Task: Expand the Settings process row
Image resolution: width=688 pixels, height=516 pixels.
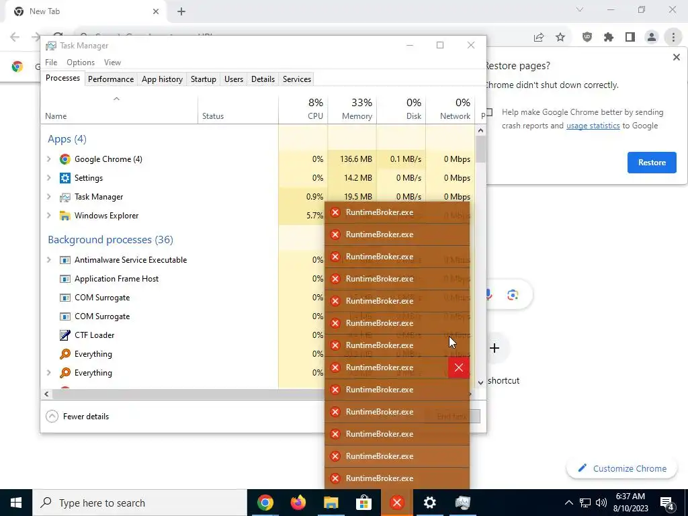Action: click(49, 178)
